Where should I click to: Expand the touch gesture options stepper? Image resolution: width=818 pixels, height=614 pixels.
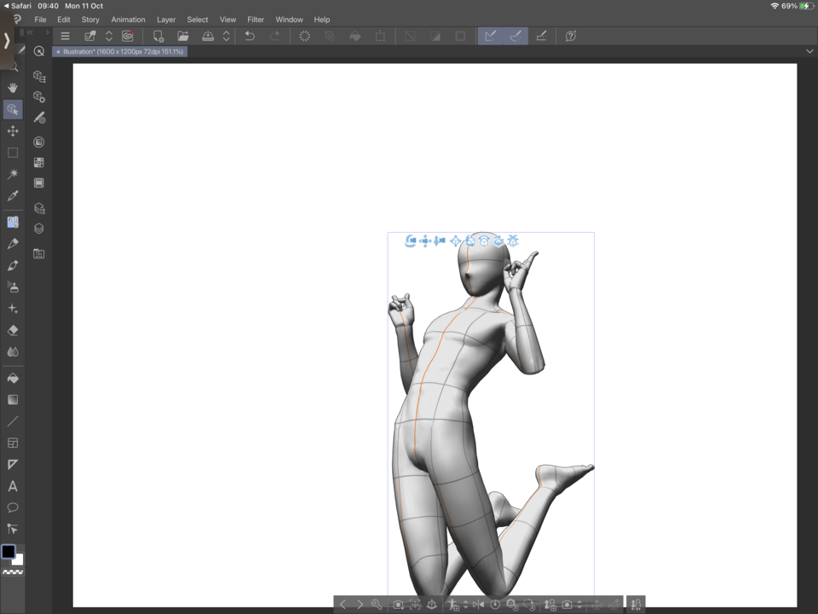109,36
